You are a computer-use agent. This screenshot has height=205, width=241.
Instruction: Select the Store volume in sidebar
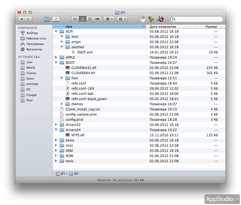click(27, 79)
